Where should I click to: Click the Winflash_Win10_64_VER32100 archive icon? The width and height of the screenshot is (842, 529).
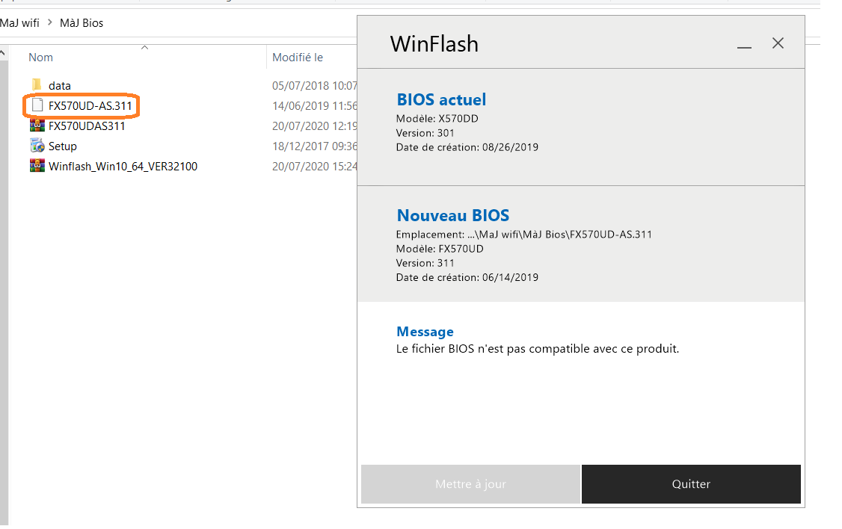(x=37, y=166)
